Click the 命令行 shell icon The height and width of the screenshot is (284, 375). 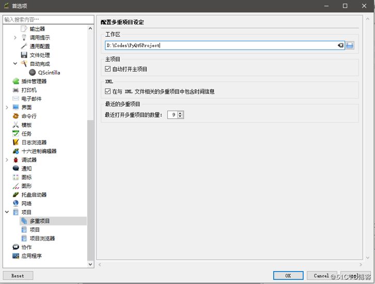pos(16,116)
